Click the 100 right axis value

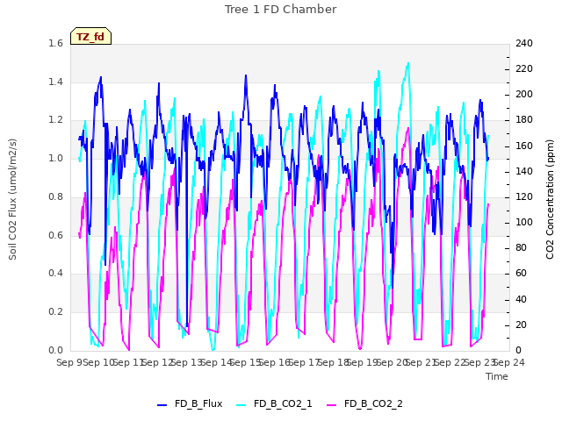tap(524, 222)
